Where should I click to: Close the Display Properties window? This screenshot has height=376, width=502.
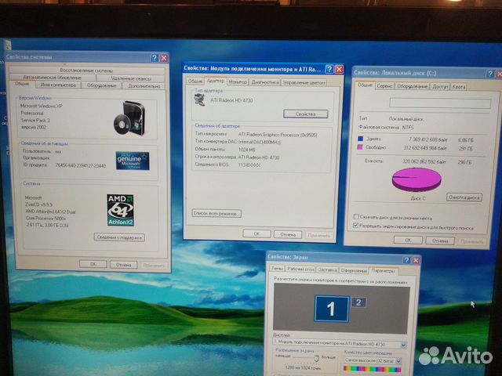pos(416,260)
